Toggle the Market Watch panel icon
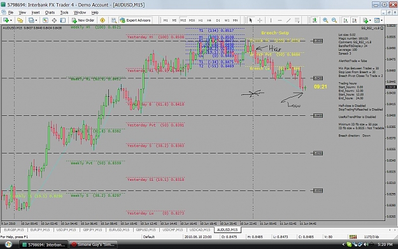Viewport: 398px width, 249px height. 45,20
